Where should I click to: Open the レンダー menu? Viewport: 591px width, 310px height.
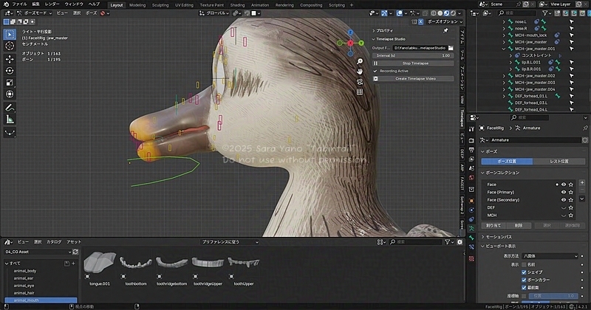tap(52, 4)
